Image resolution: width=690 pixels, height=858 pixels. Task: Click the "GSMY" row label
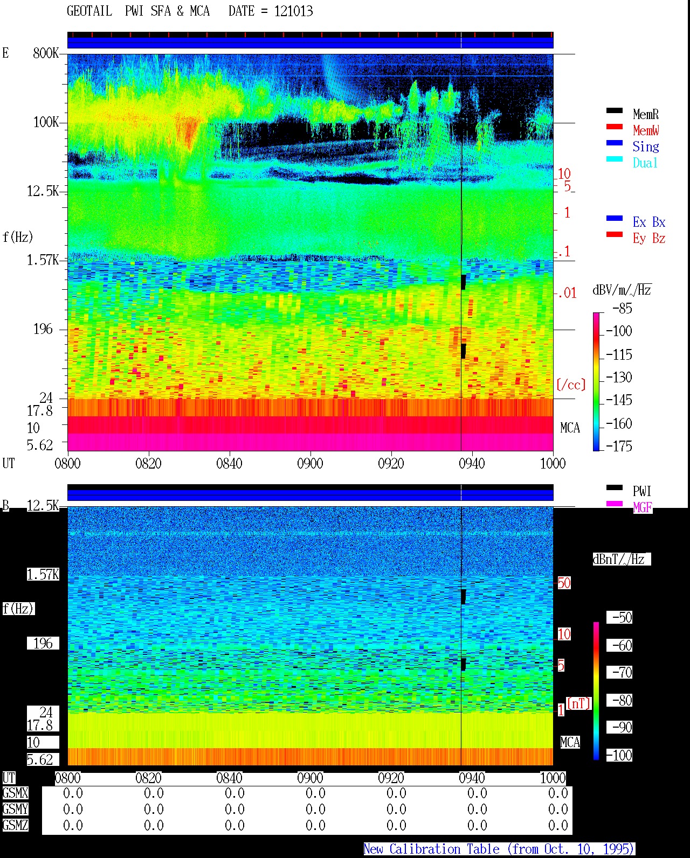pyautogui.click(x=15, y=809)
